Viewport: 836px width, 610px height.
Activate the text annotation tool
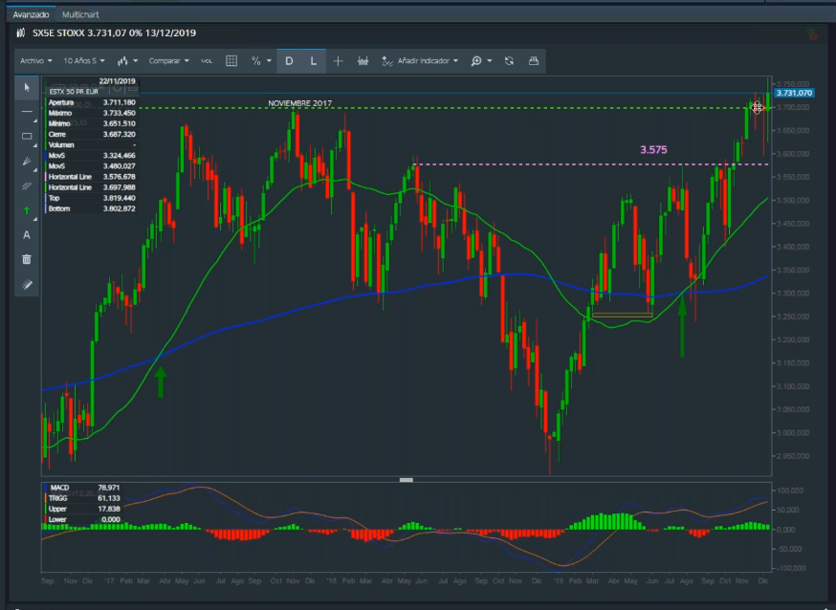click(x=27, y=234)
